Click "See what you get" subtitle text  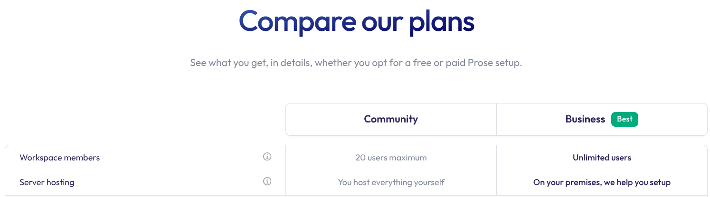[228, 63]
